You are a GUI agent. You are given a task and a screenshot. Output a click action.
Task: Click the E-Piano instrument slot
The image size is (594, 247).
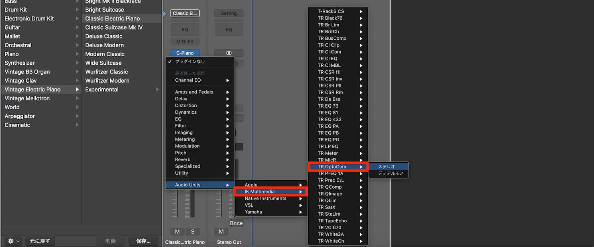pos(185,53)
